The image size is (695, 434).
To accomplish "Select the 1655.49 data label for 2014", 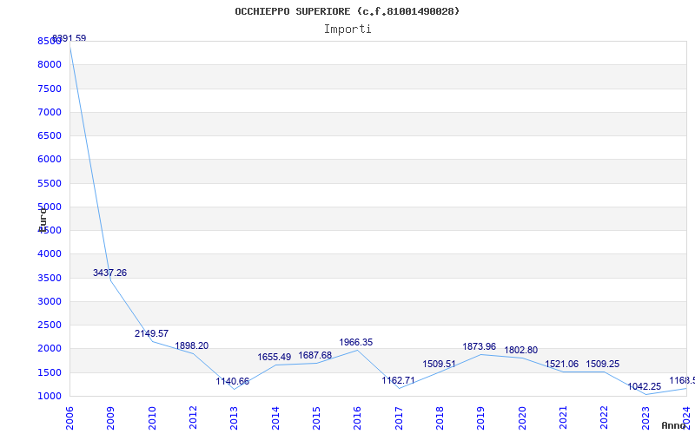I will [274, 357].
